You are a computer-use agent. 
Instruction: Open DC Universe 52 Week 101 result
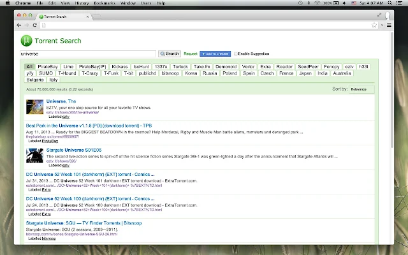pos(90,174)
